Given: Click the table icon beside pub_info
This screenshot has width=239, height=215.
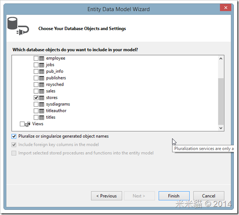Looking at the screenshot, I should pos(42,71).
